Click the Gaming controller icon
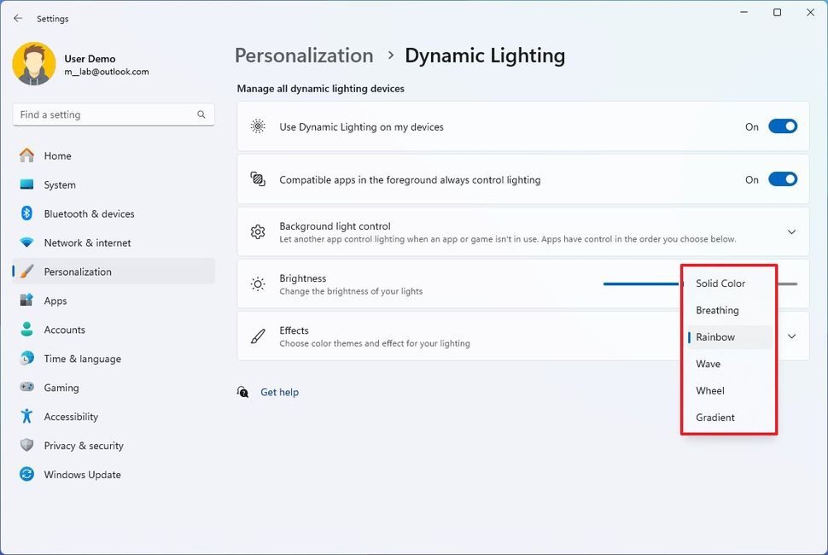Screen dimensions: 828x555 pos(27,388)
